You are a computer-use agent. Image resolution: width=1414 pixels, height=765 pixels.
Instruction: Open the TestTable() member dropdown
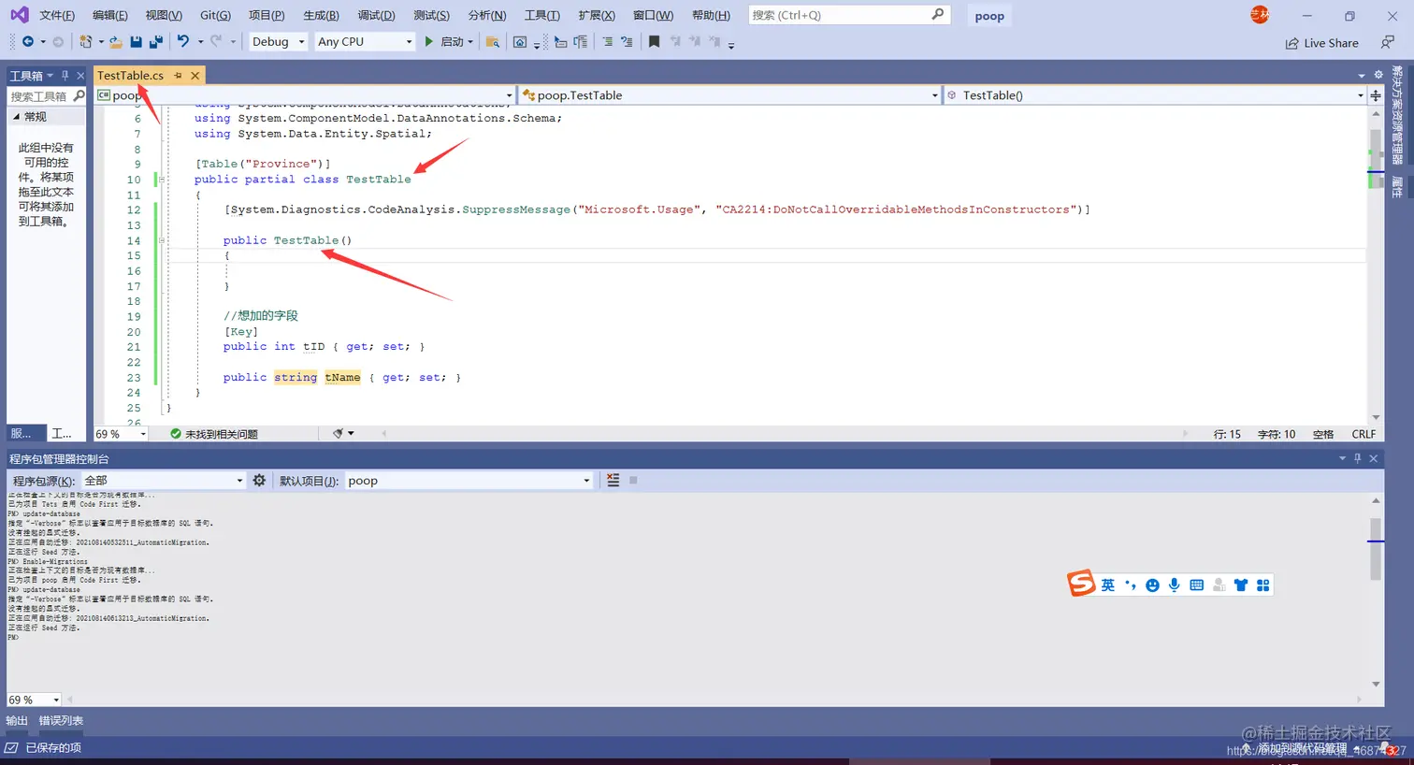[1155, 95]
